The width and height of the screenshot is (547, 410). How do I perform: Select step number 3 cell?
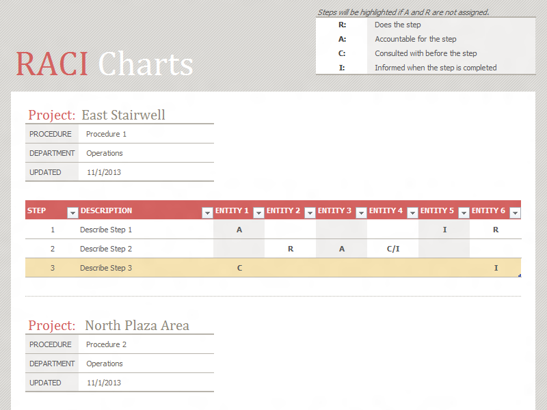(x=53, y=268)
